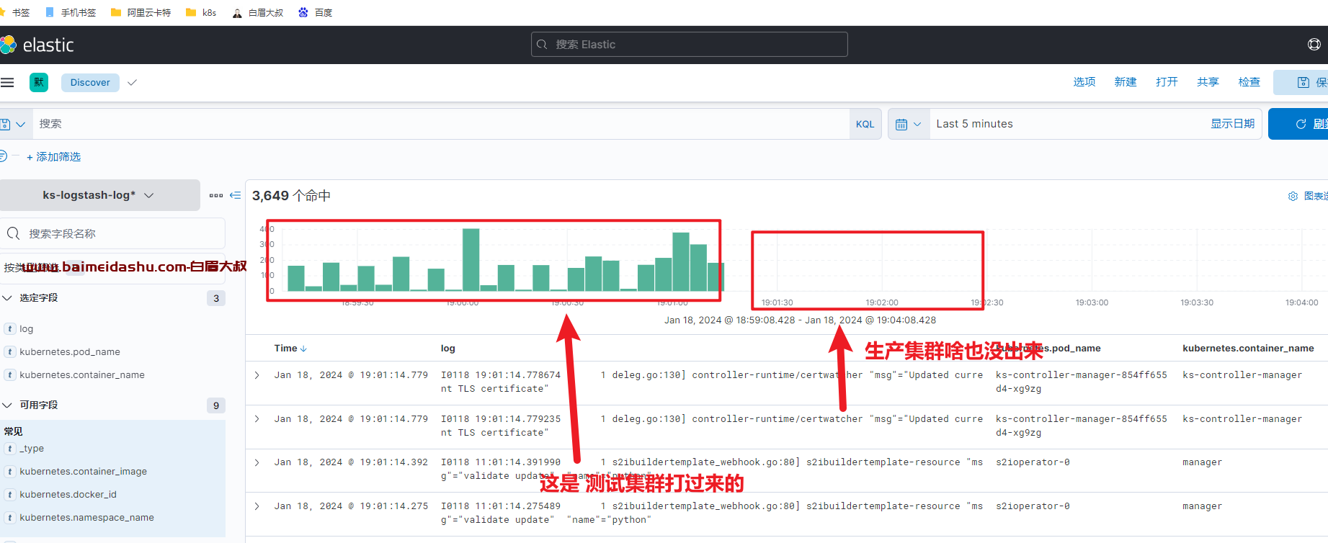Click the blue refresh button
Viewport: 1328px width, 543px height.
point(1299,124)
